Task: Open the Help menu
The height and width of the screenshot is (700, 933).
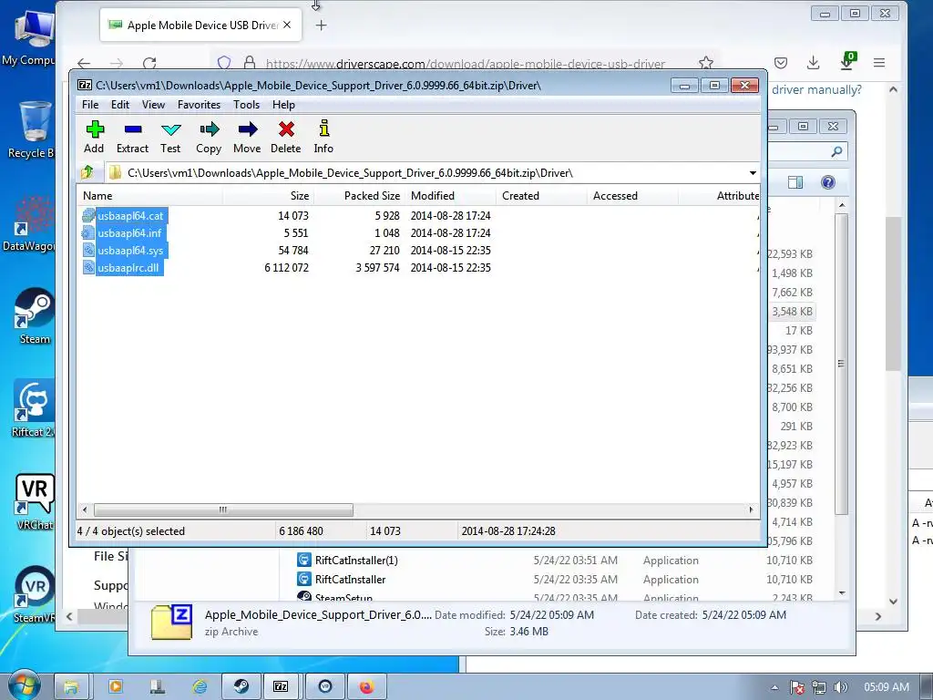Action: point(284,105)
